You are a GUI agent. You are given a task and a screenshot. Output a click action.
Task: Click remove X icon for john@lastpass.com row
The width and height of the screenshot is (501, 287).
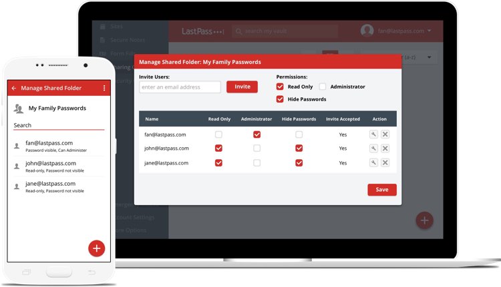click(385, 148)
